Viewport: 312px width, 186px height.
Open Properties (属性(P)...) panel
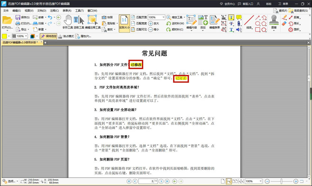click(x=83, y=36)
